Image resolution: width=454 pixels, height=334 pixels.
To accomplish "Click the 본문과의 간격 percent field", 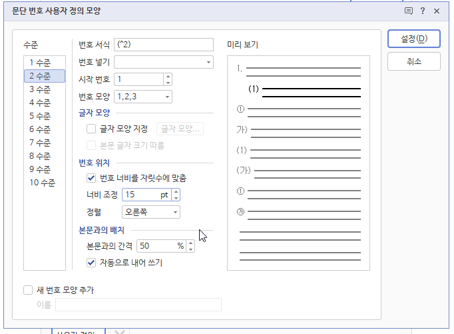I will point(162,246).
